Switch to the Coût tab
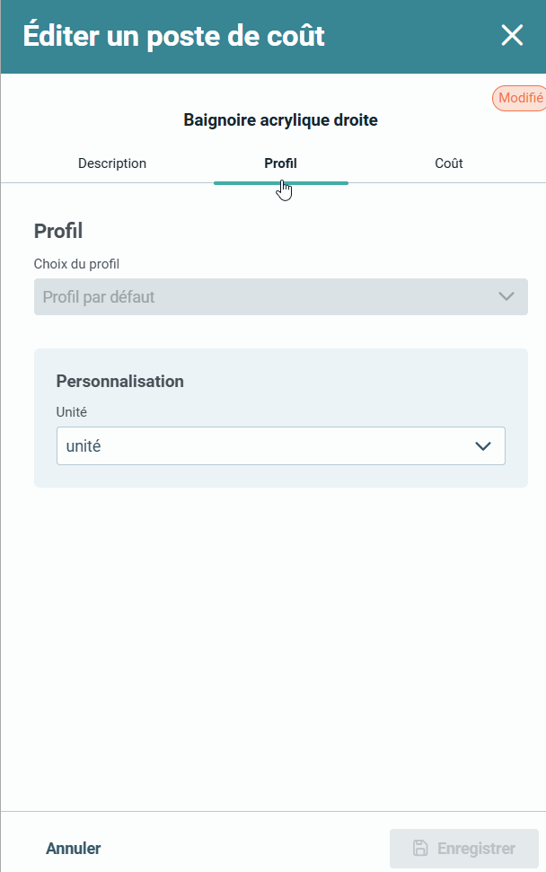Viewport: 546px width, 872px height. 448,163
